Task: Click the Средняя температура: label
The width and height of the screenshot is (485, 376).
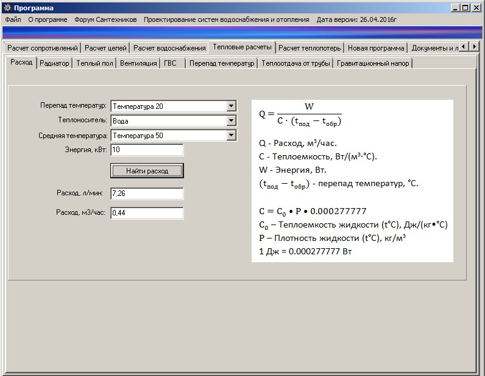Action: [x=73, y=136]
